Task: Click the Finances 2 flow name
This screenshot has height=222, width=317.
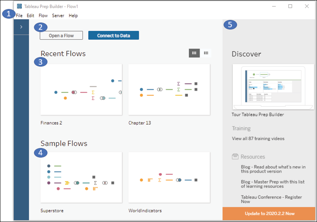Action: pos(51,123)
